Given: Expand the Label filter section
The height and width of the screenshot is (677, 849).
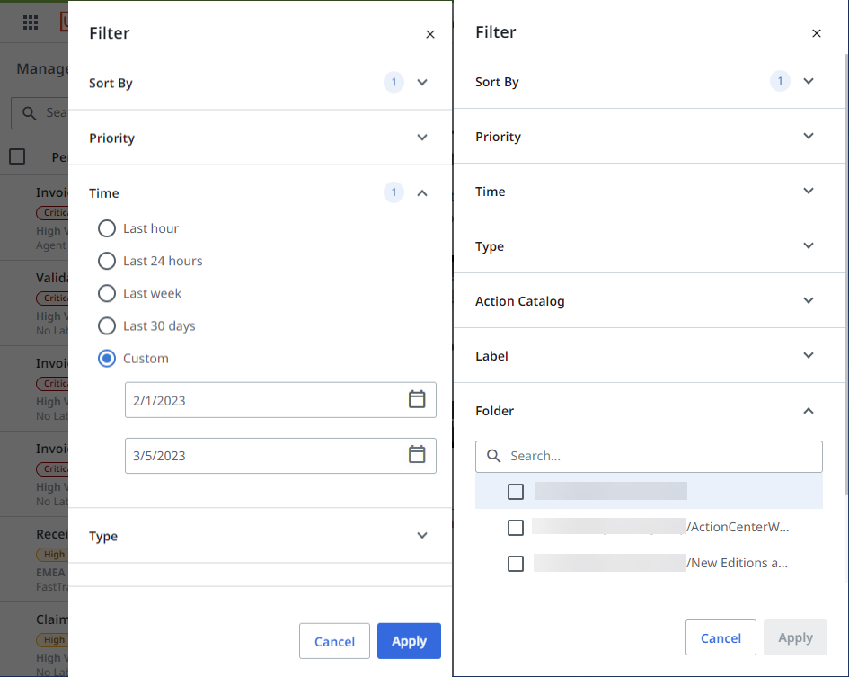Looking at the screenshot, I should point(808,356).
